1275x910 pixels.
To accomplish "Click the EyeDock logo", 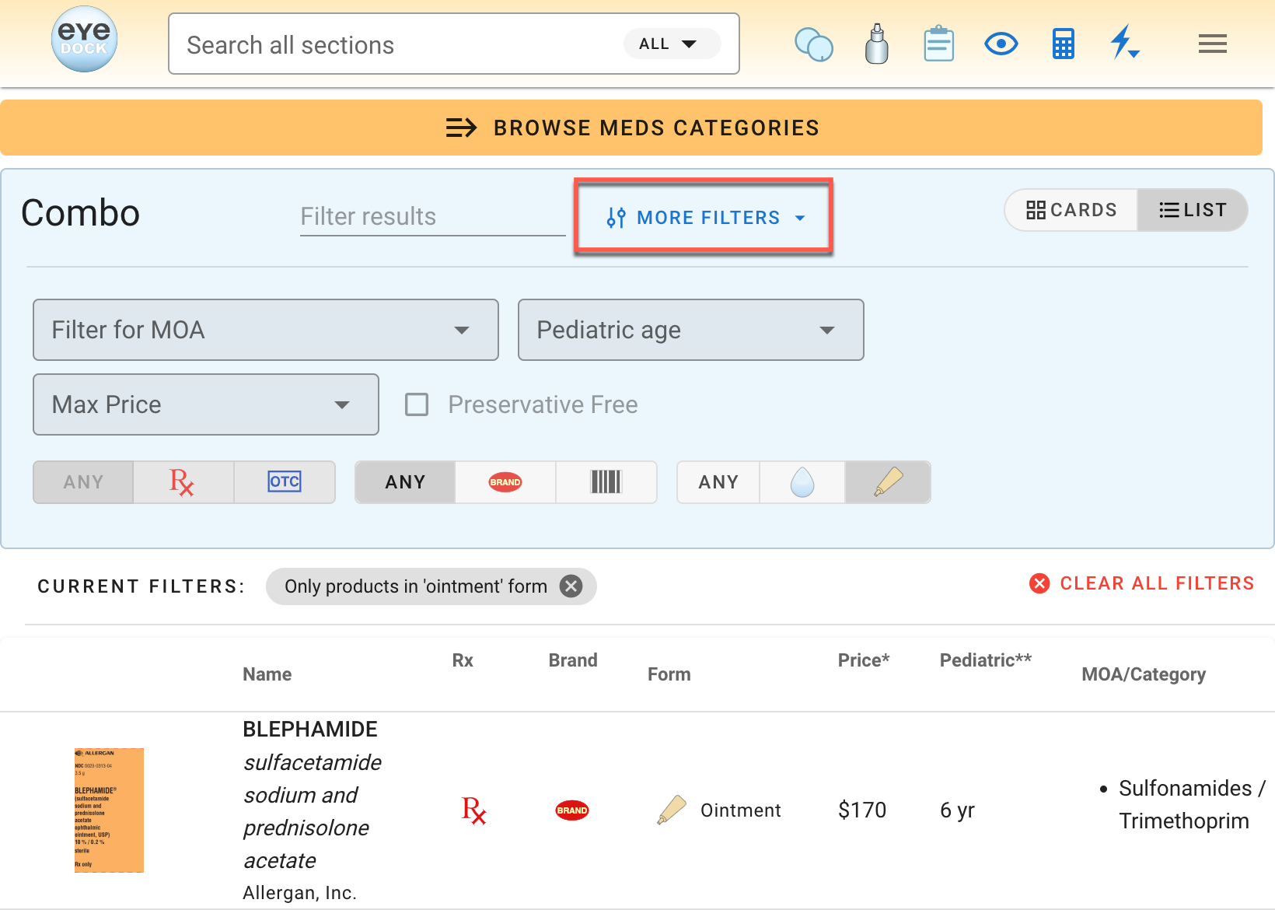I will 84,40.
